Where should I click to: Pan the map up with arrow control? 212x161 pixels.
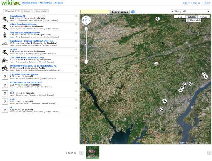(x=86, y=17)
